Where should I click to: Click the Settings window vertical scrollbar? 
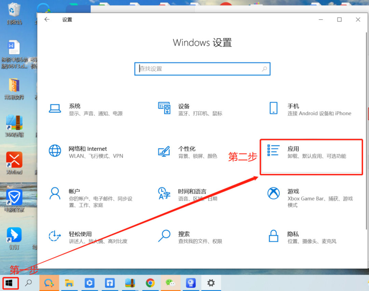point(366,131)
